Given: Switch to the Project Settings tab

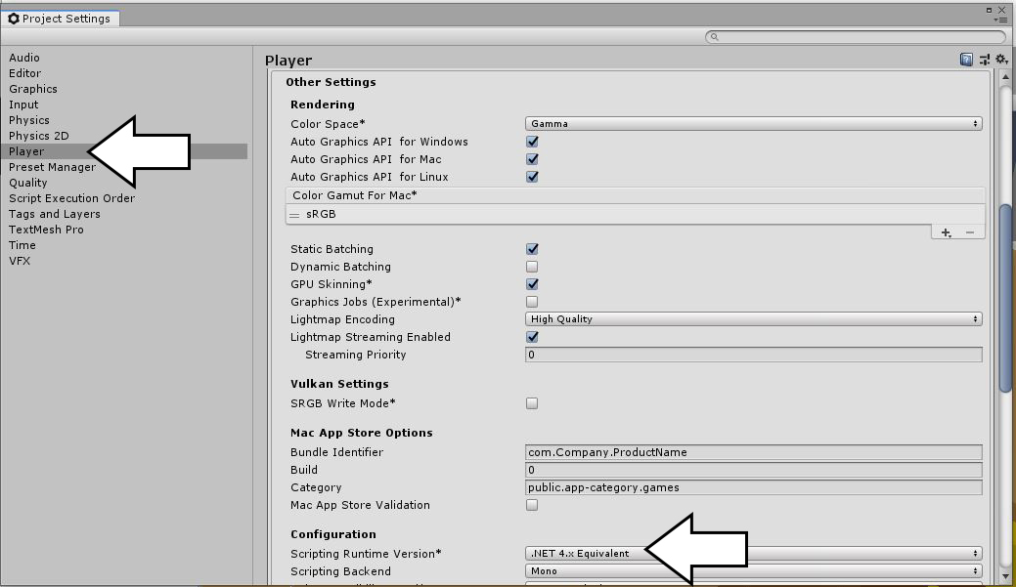Looking at the screenshot, I should point(60,19).
